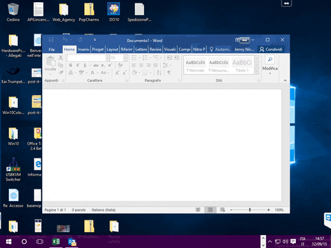Click the Italiano (Italia) language status
Image resolution: width=331 pixels, height=248 pixels.
pos(103,210)
